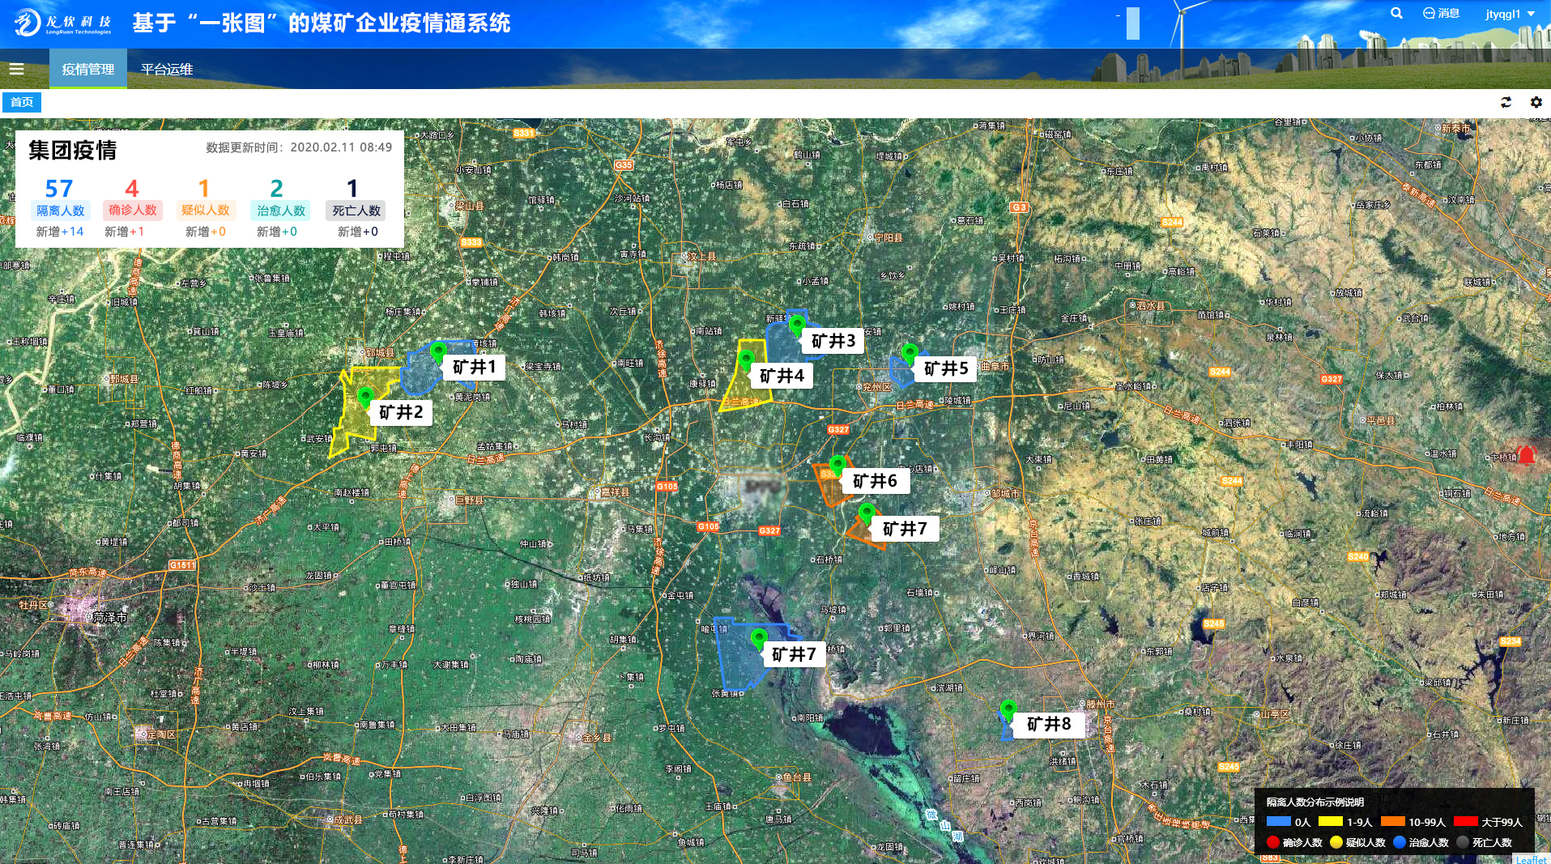Click the 矿井3 marker on the map

point(799,324)
